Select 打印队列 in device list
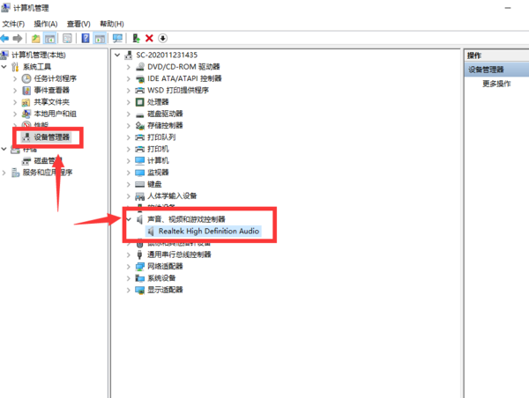This screenshot has height=398, width=529. pos(161,137)
